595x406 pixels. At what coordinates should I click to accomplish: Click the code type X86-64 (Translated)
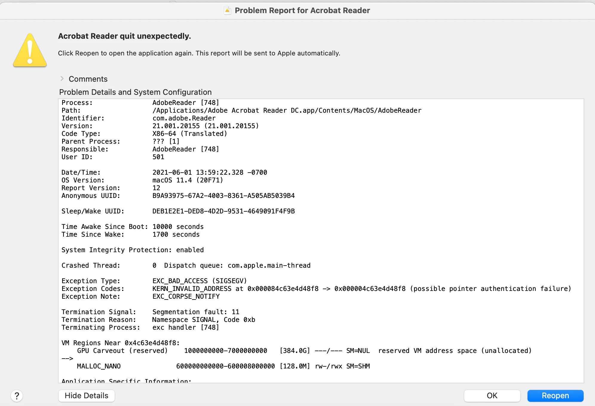tap(190, 134)
